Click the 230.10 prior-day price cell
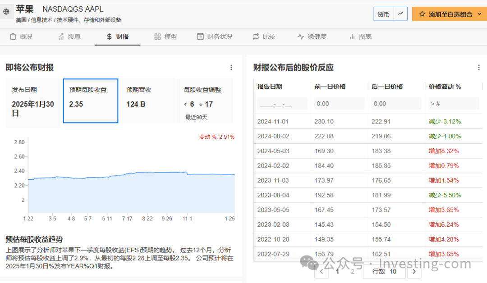Screen dimensions: 487x283 324,122
